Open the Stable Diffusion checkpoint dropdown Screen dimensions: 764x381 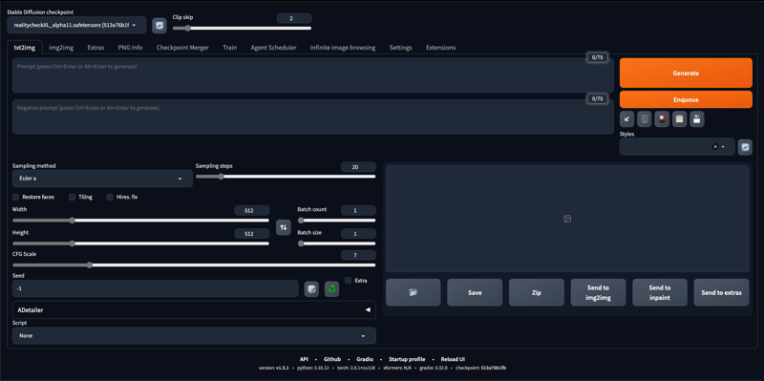pyautogui.click(x=76, y=25)
